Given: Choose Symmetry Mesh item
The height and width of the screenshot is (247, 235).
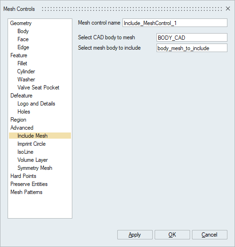Looking at the screenshot, I should pyautogui.click(x=35, y=168).
